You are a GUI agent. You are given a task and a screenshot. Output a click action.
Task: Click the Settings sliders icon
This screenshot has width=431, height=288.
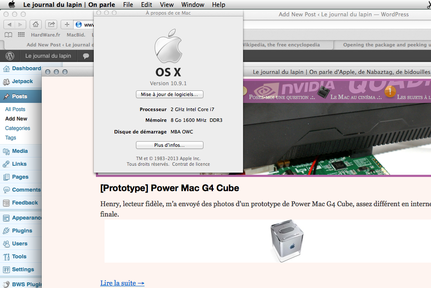[x=6, y=269]
